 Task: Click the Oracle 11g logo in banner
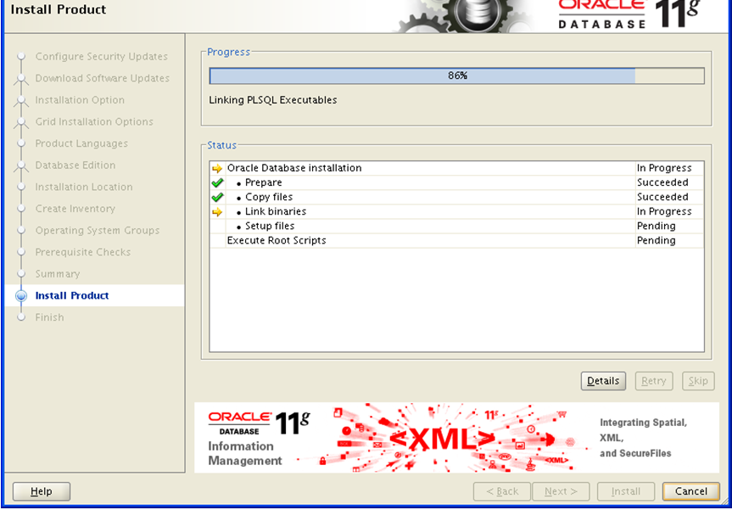pyautogui.click(x=259, y=423)
